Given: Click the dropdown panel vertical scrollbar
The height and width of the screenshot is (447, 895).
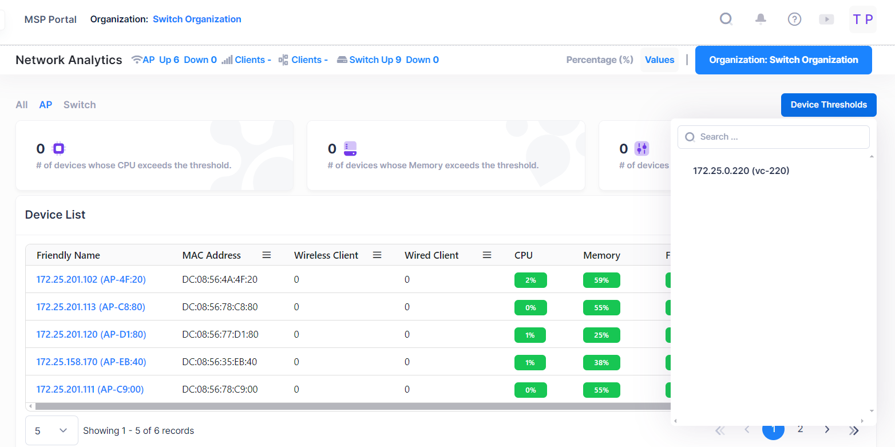Looking at the screenshot, I should point(872,283).
